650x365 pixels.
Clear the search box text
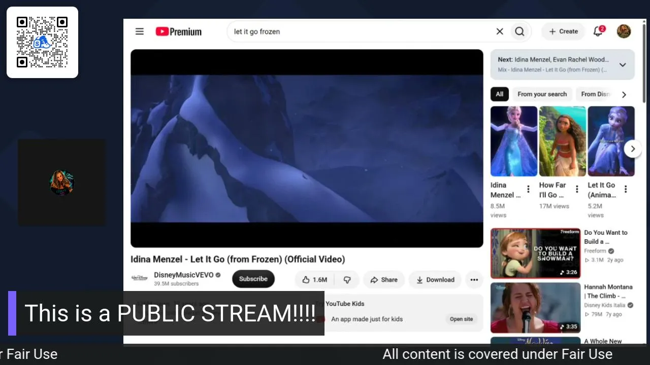500,31
